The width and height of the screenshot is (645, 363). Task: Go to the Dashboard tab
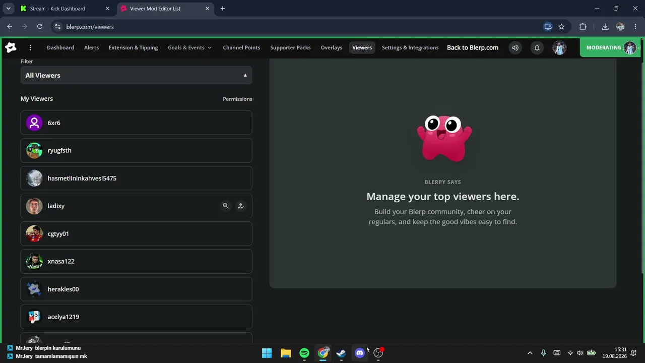pos(60,48)
